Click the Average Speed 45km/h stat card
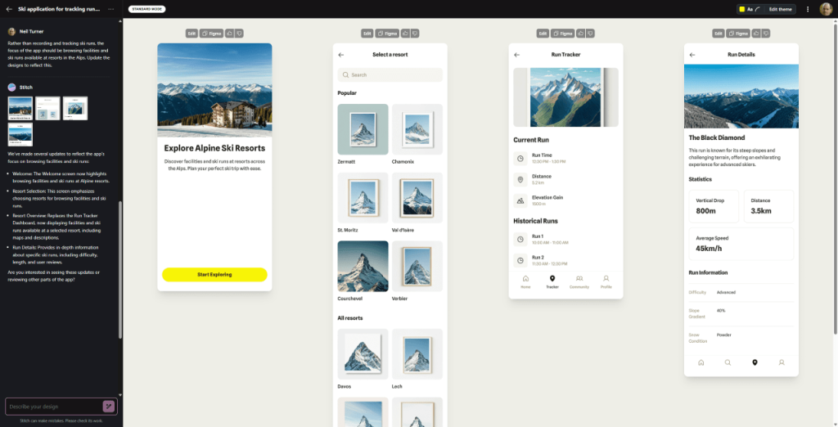Screen dimensions: 838x427 click(x=741, y=244)
